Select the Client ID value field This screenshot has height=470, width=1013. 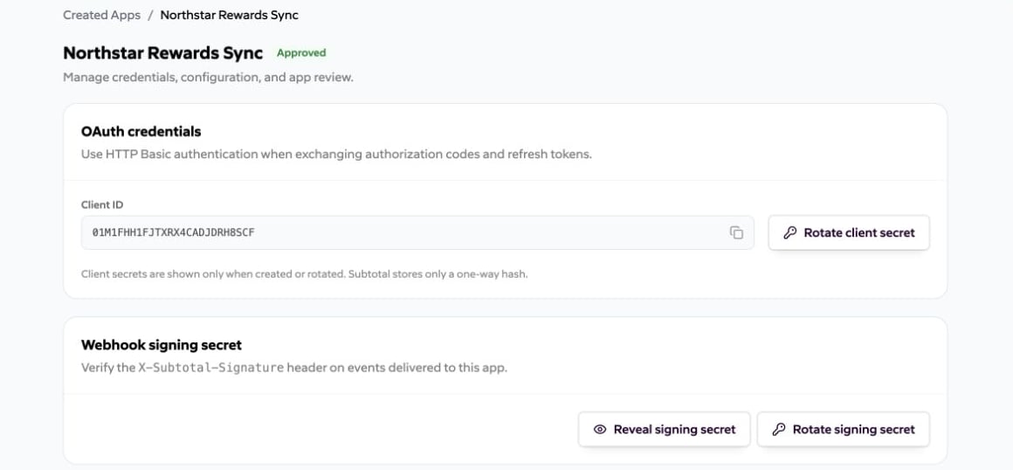click(x=417, y=232)
